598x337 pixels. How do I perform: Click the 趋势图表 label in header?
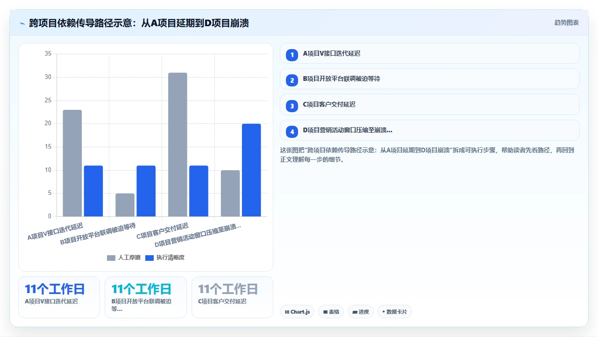566,22
